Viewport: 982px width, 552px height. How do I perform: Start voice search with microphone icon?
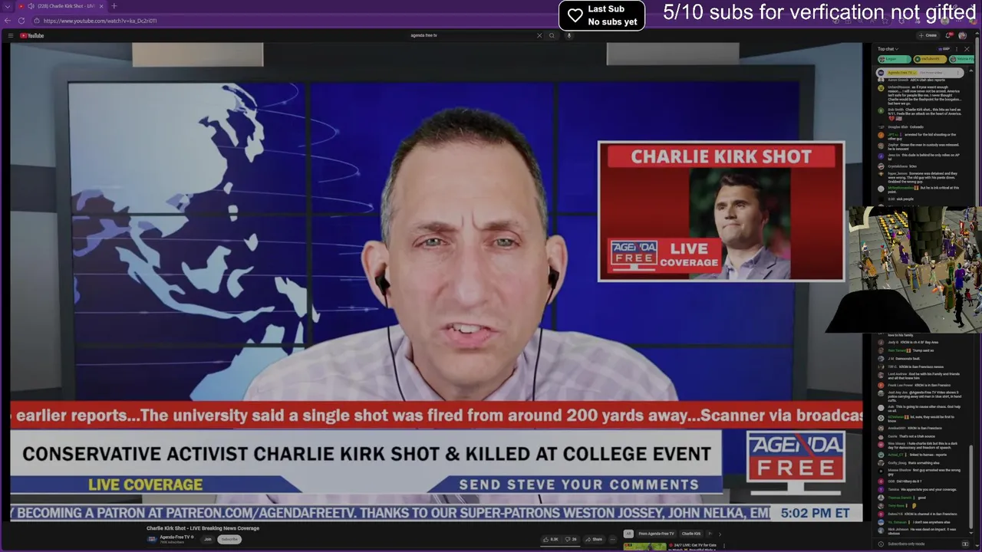click(x=569, y=35)
